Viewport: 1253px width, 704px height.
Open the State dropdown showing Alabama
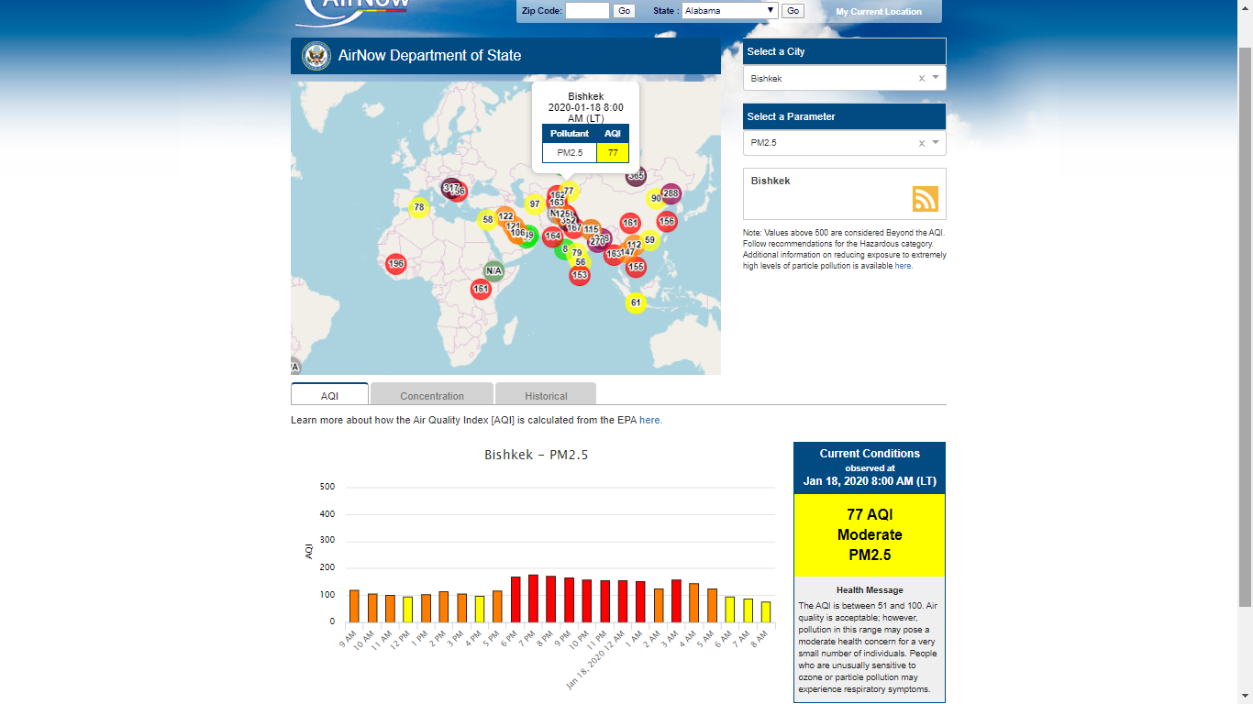pos(730,11)
